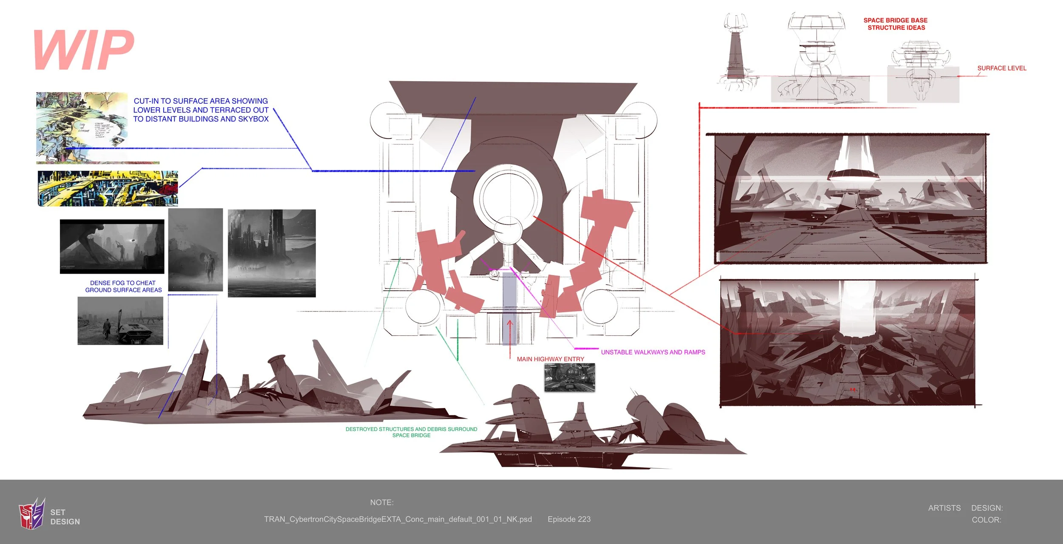Click the 'ARTISTS' footer label

coord(944,508)
